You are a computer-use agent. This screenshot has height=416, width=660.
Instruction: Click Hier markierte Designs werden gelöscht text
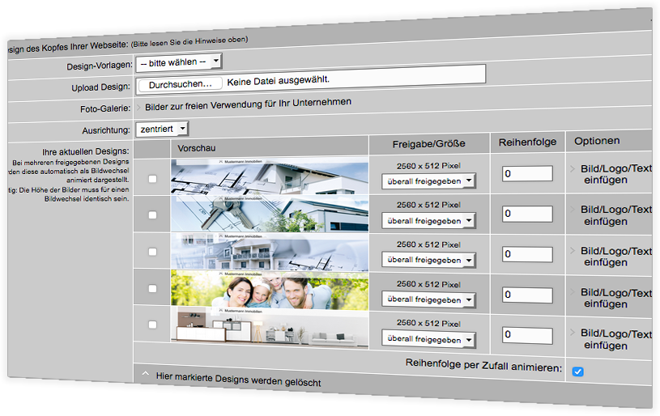click(238, 379)
